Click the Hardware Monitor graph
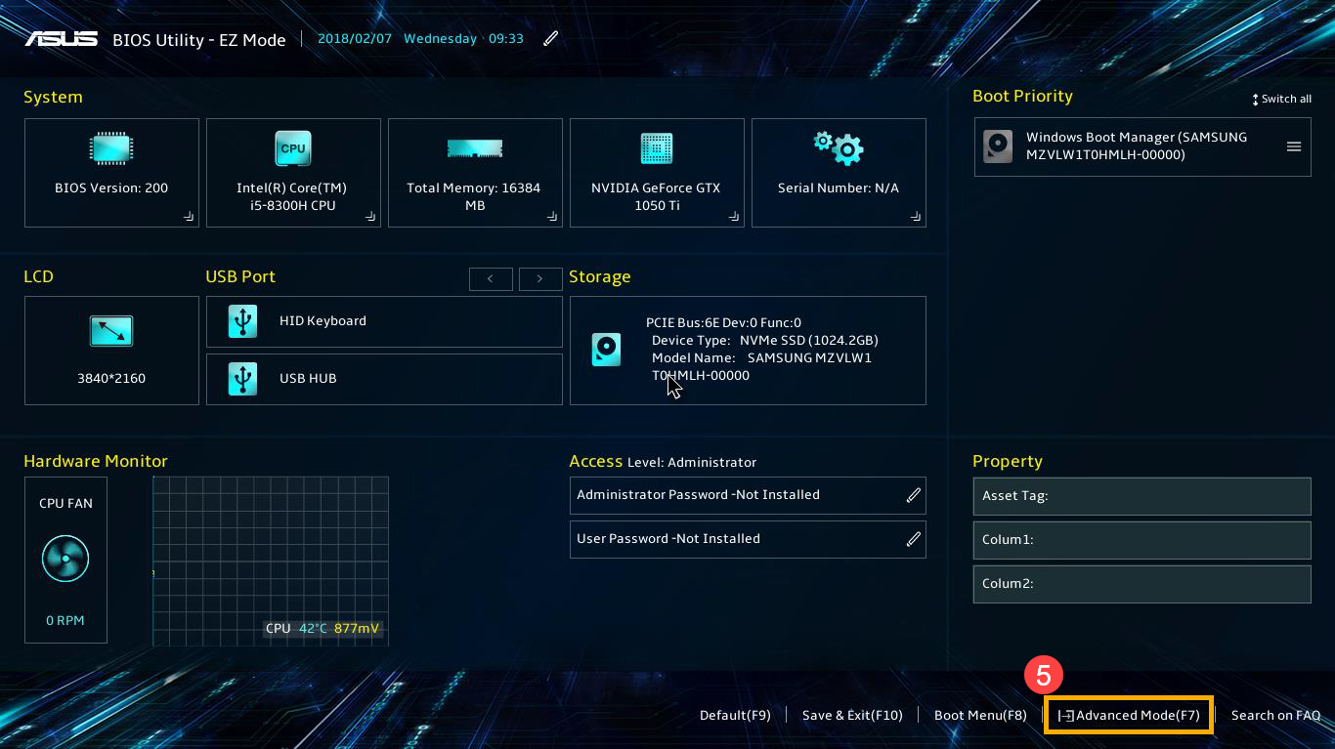The width and height of the screenshot is (1335, 749). point(271,561)
